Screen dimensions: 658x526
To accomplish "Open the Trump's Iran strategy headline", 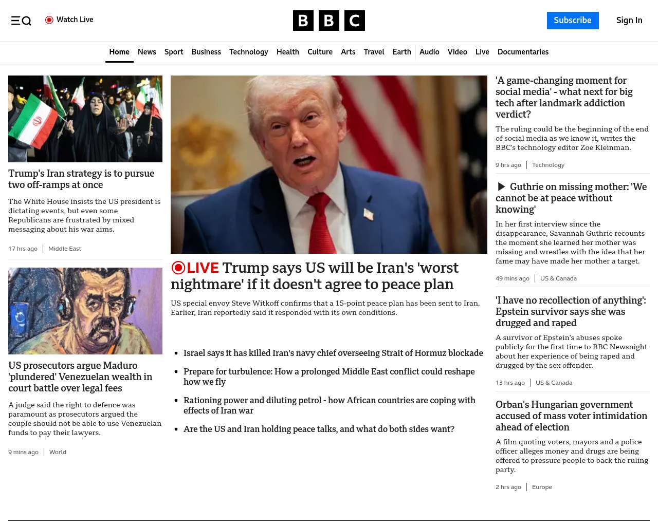I will coord(81,179).
